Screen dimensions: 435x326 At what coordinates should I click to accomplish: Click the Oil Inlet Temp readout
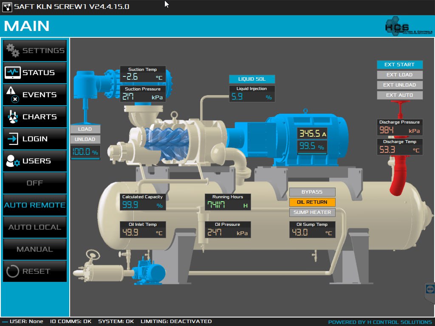143,230
